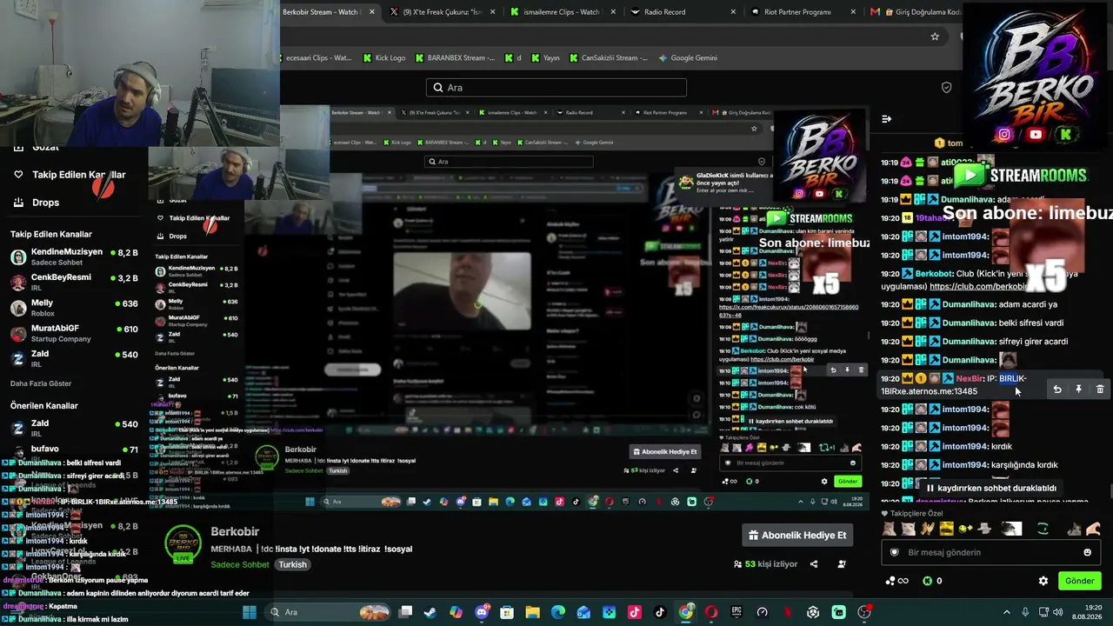Open Berkobir channel avatar
Image resolution: width=1113 pixels, height=626 pixels.
(x=183, y=544)
